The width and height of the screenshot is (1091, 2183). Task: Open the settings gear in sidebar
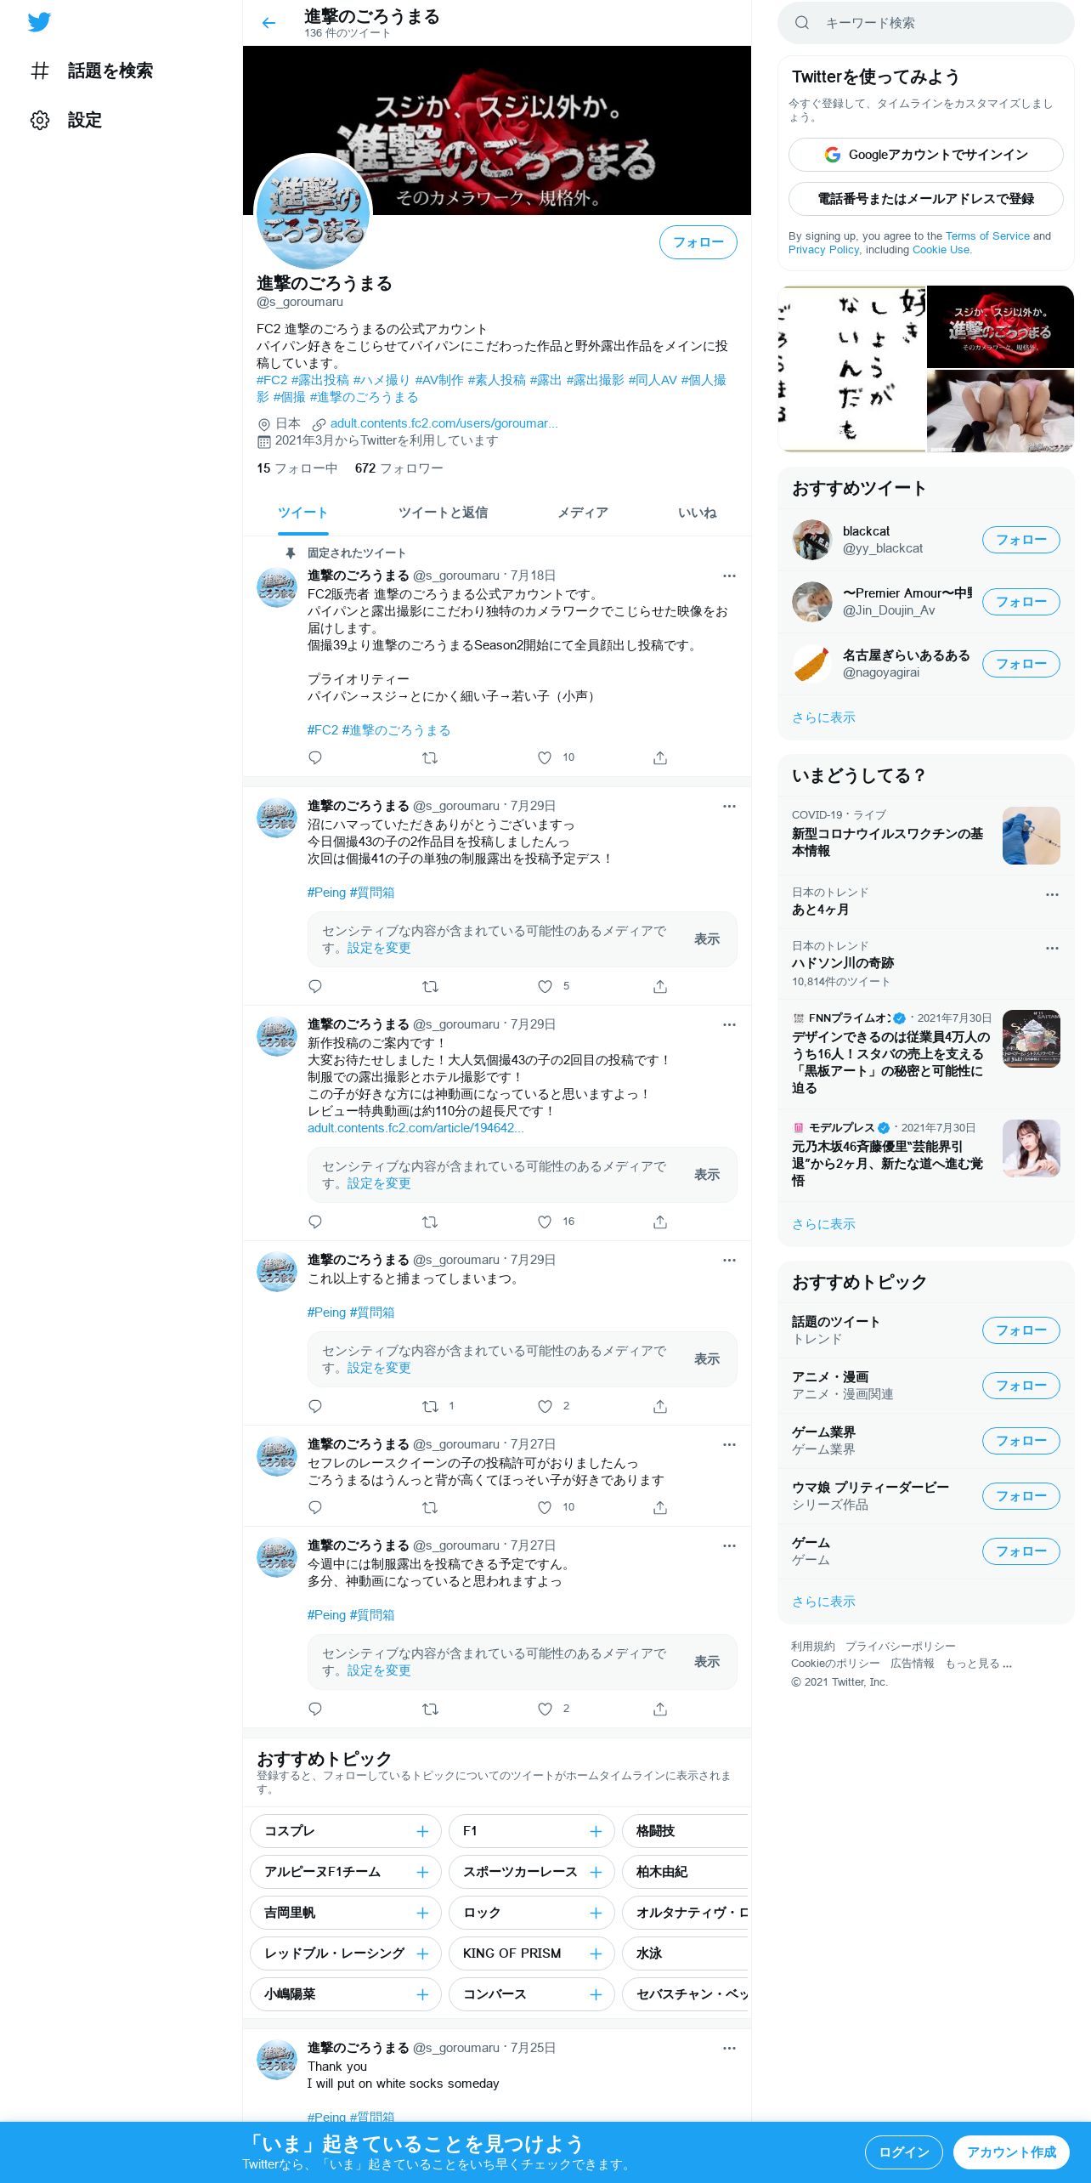(x=40, y=120)
